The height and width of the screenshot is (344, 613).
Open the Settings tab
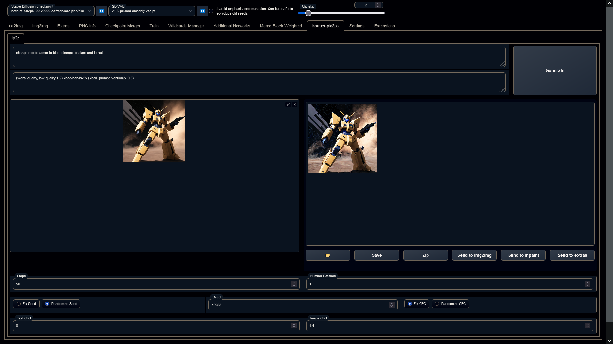click(357, 26)
